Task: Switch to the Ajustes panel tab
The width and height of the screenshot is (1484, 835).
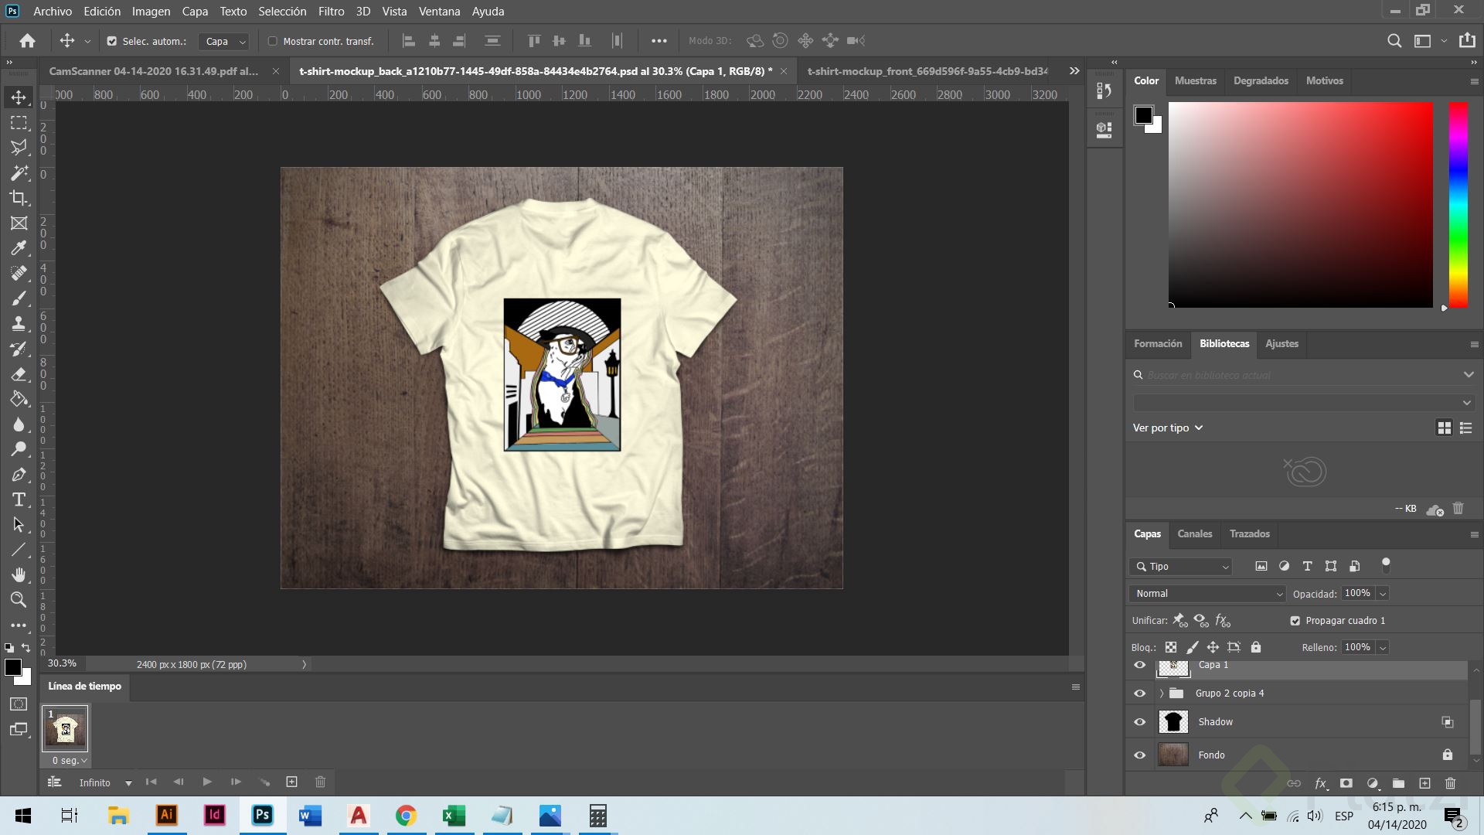Action: (x=1281, y=343)
